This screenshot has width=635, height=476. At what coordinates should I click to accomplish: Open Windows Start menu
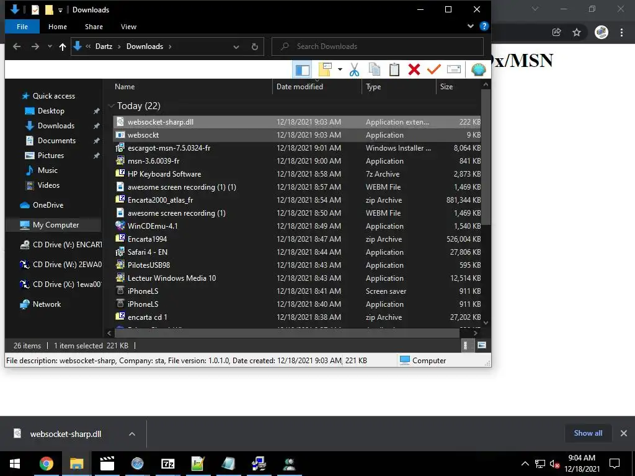click(x=15, y=464)
